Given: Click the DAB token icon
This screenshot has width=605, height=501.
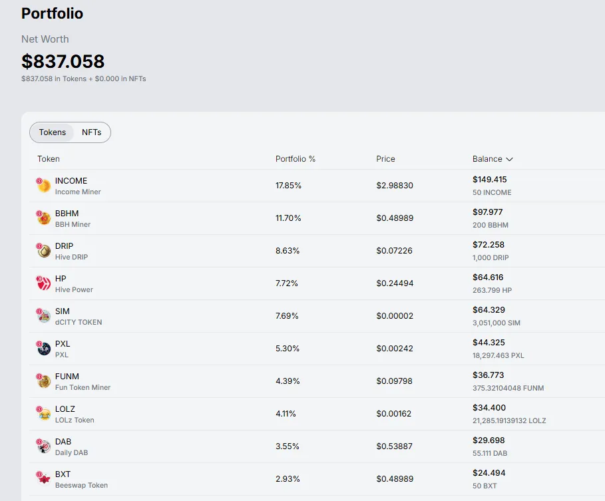Looking at the screenshot, I should coord(44,446).
